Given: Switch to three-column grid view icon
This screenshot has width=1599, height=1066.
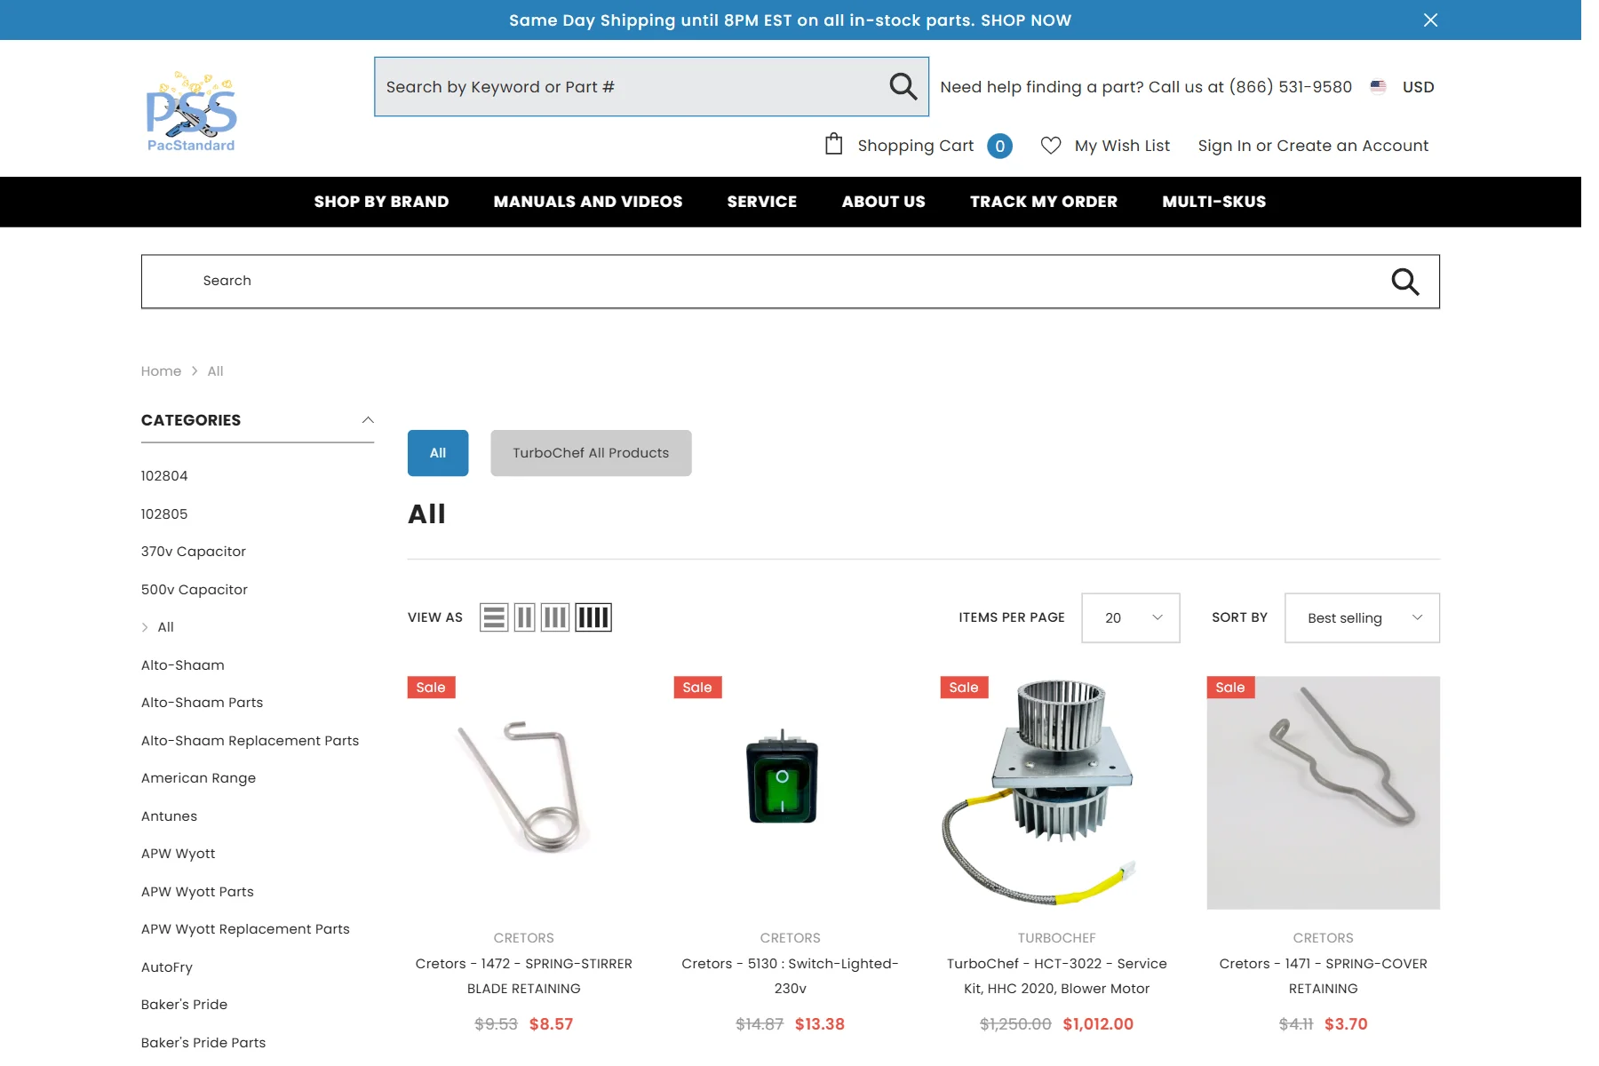Looking at the screenshot, I should [x=555, y=617].
